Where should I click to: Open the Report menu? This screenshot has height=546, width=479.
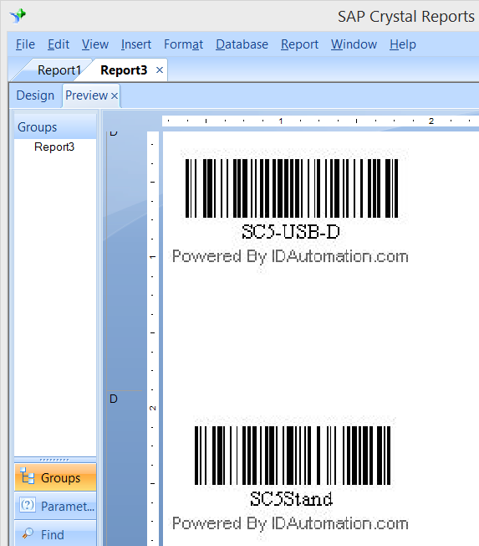pos(299,44)
